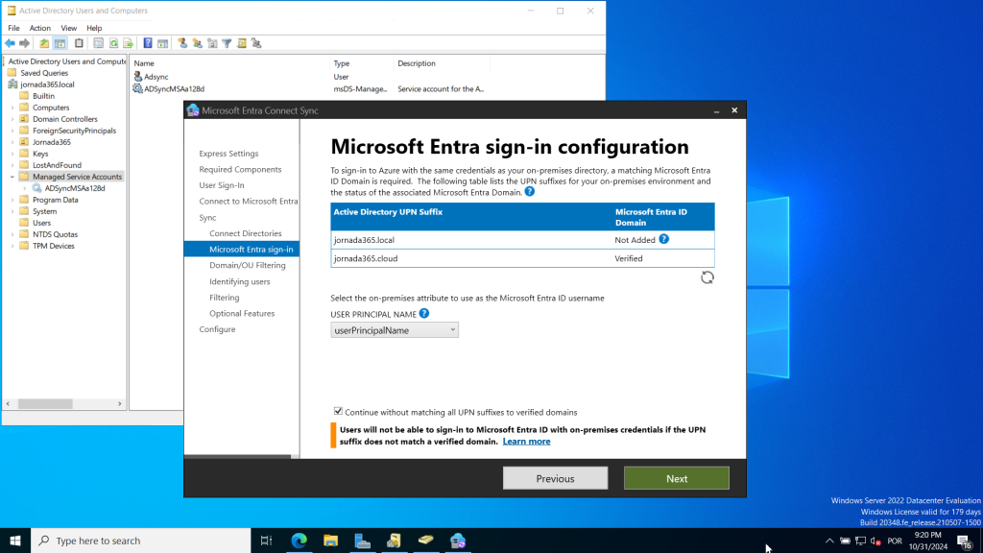Show hidden system tray icons
Screen dimensions: 983x553
pyautogui.click(x=829, y=541)
